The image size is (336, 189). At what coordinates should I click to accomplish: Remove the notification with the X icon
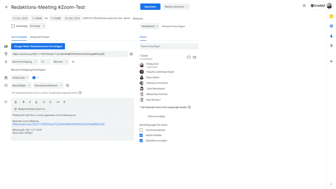pyautogui.click(x=73, y=62)
